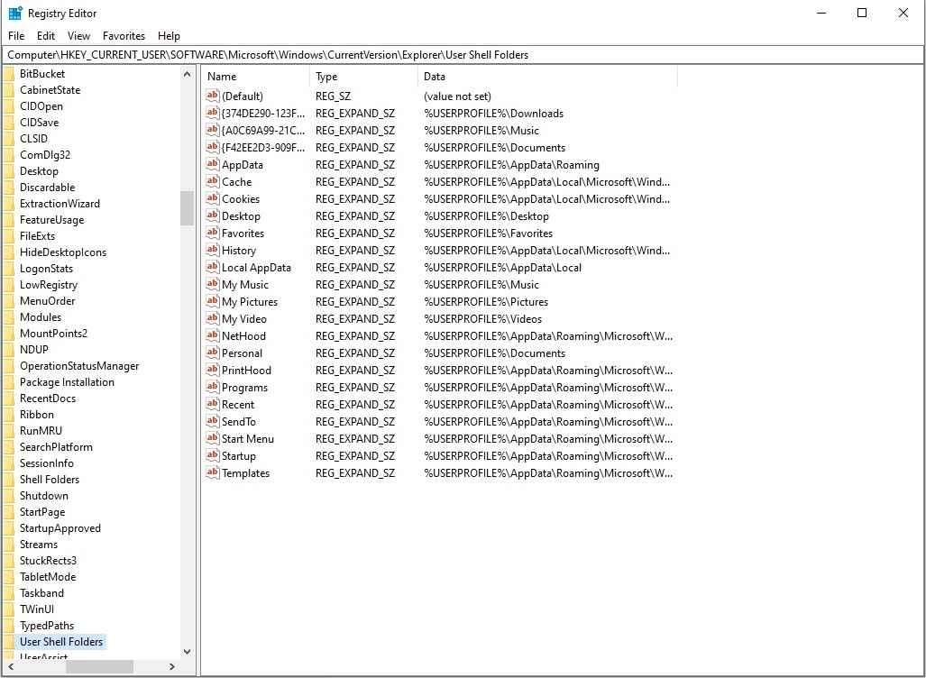Click the tree pane scroll down arrow
The width and height of the screenshot is (926, 678).
[x=188, y=652]
